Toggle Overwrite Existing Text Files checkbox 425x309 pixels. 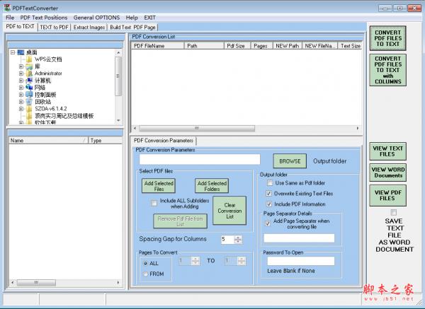pyautogui.click(x=269, y=193)
